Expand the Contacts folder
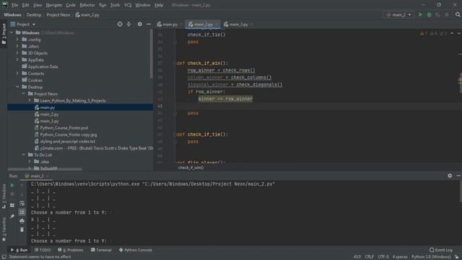 [17, 73]
